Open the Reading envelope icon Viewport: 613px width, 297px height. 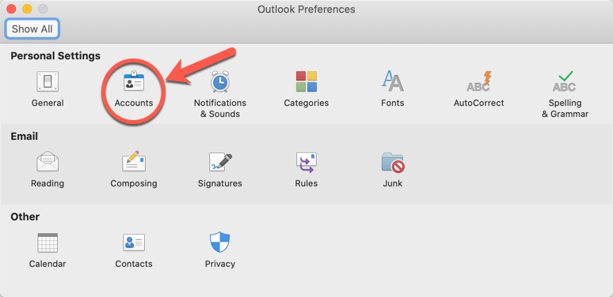tap(48, 162)
